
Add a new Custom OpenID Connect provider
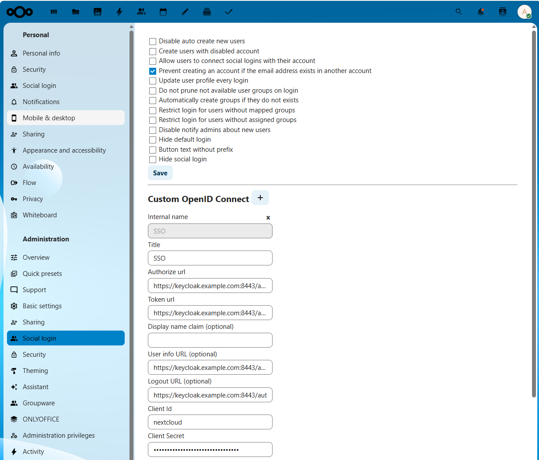pyautogui.click(x=260, y=198)
